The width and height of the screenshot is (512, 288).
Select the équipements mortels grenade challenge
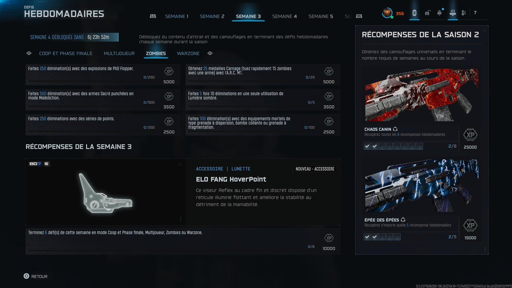pos(263,125)
